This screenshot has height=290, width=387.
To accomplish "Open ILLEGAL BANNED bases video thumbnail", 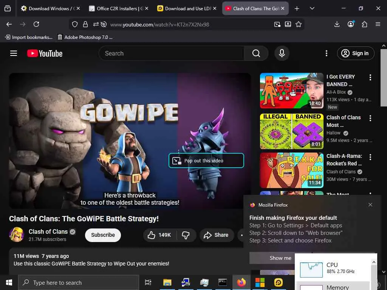I will point(291,131).
